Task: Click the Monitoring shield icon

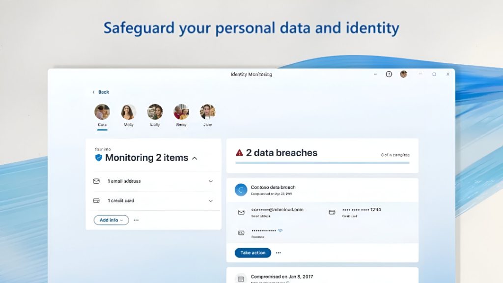Action: pos(99,158)
